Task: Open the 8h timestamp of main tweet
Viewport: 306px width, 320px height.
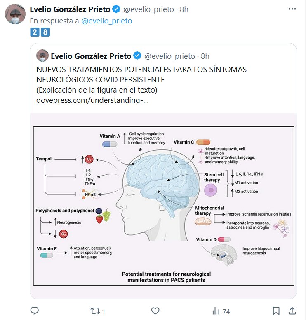Action: point(184,9)
